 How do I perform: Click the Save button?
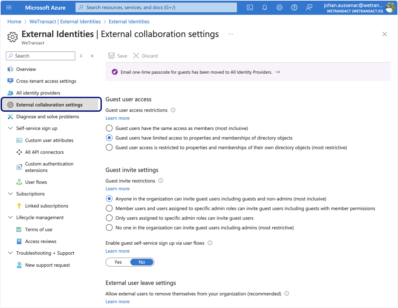click(118, 56)
